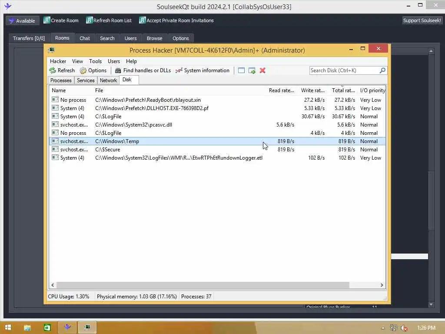Viewport: 445px width, 334px height.
Task: Click icon of rblayout.xin No process row
Action: (55, 100)
